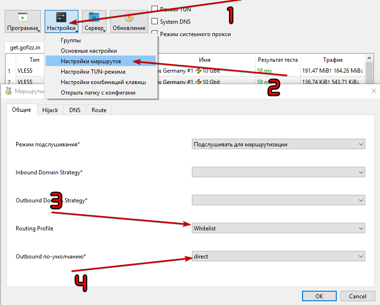Open the Inbound Domain Strategy dropdown

click(x=278, y=172)
